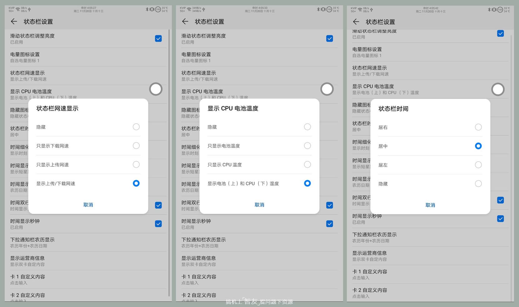Select 显示上传/下载网速 option
Image resolution: width=519 pixels, height=307 pixels.
pos(88,183)
